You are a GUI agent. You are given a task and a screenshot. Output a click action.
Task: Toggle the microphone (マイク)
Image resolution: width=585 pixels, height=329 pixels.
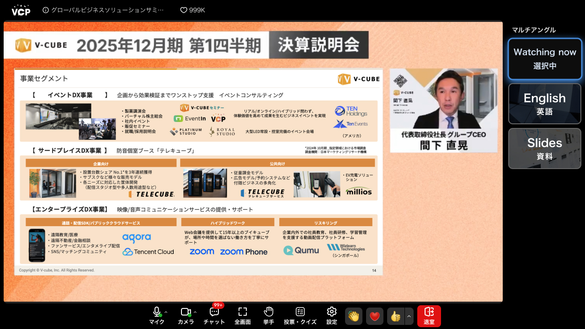[x=157, y=315]
